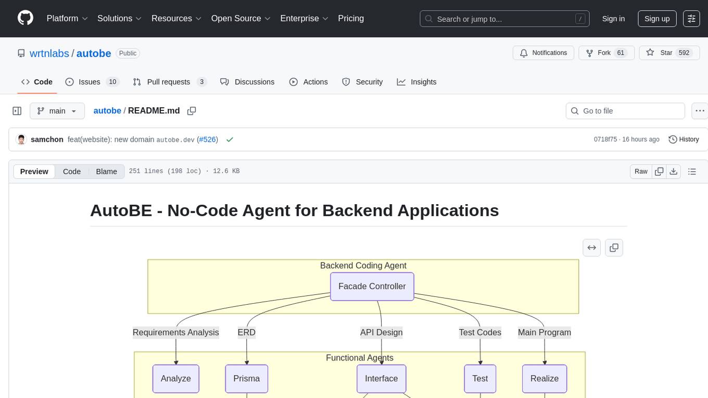Click the Requirements Analysis edge label
This screenshot has height=398, width=708.
176,332
